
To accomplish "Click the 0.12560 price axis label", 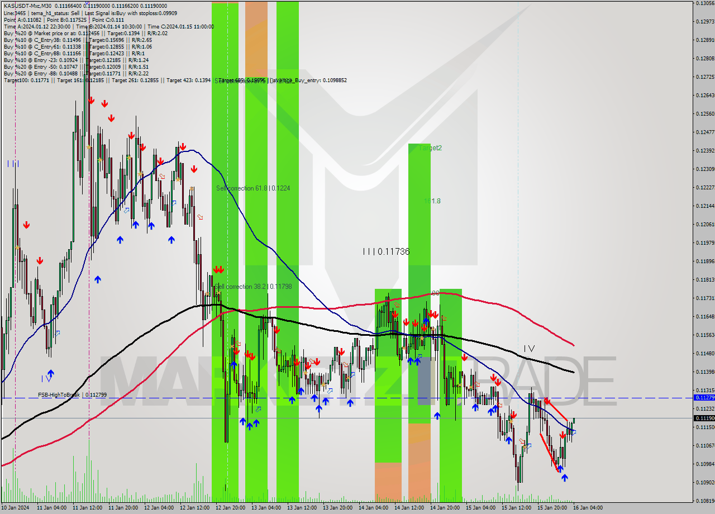I will click(705, 114).
